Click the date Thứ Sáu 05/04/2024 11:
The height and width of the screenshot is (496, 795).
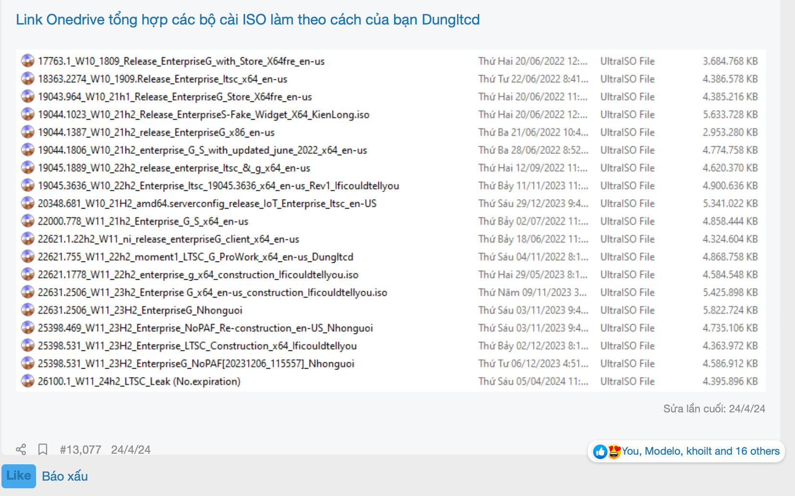click(533, 381)
